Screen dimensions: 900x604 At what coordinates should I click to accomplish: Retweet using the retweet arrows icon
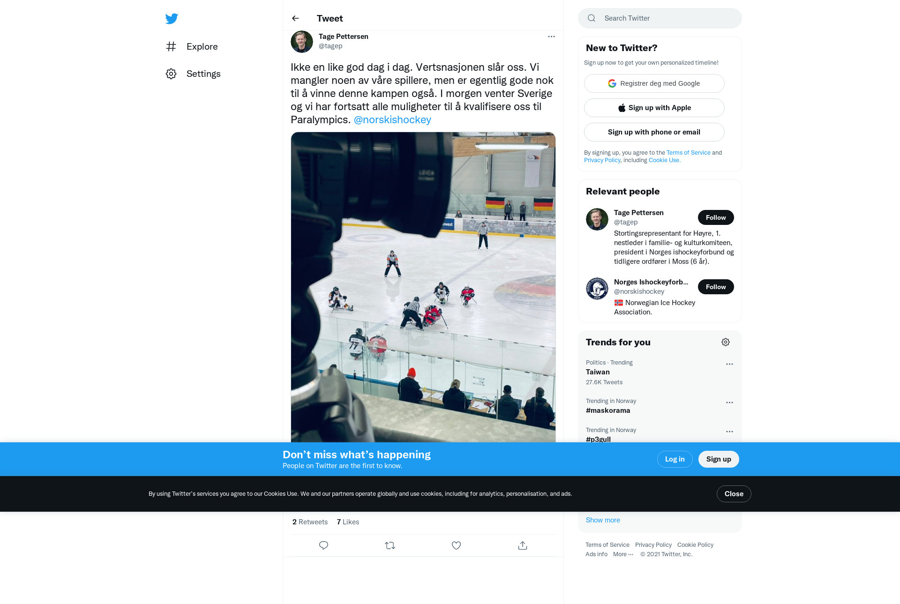click(390, 545)
